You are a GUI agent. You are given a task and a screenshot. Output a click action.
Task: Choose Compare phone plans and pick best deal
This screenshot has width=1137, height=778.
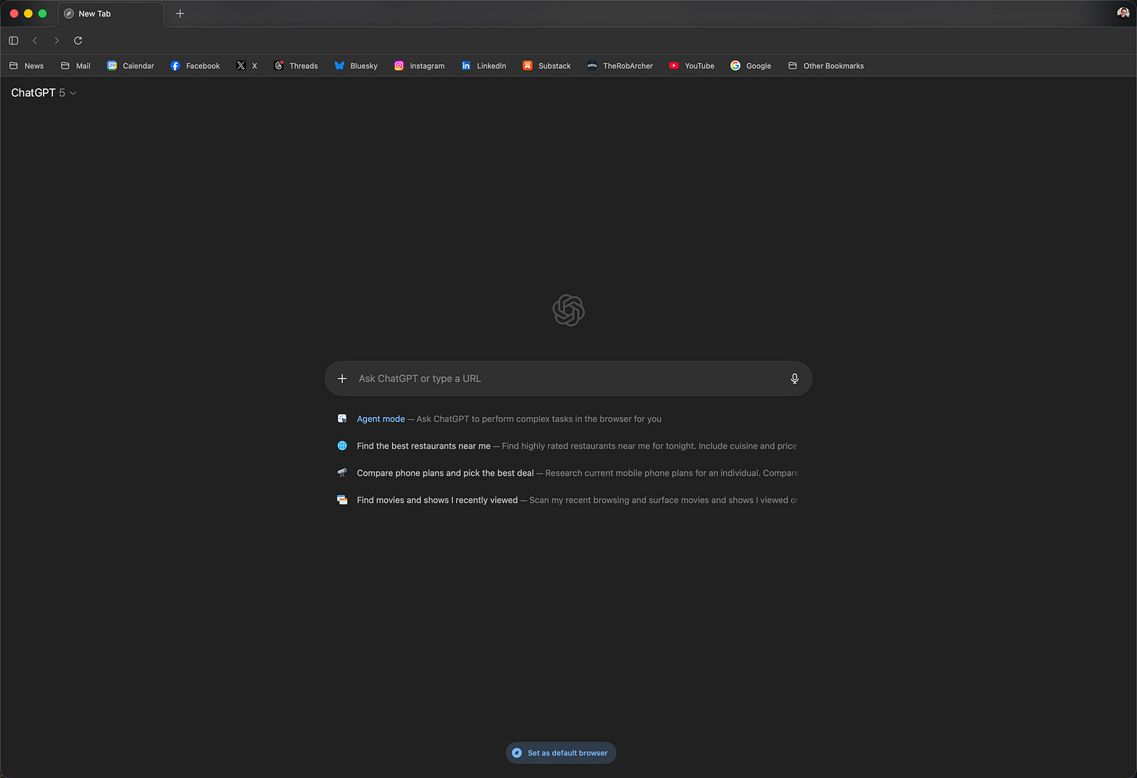[x=568, y=473]
